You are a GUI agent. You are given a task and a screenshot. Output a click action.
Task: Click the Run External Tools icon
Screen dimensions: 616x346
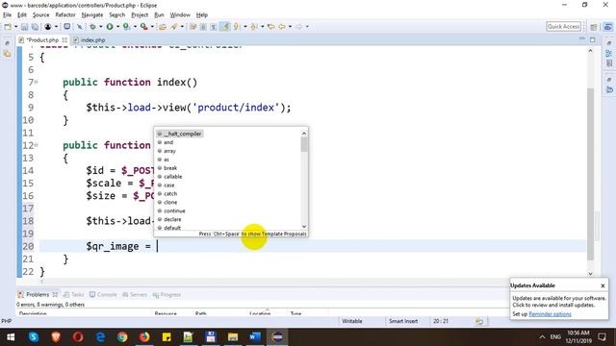click(144, 27)
